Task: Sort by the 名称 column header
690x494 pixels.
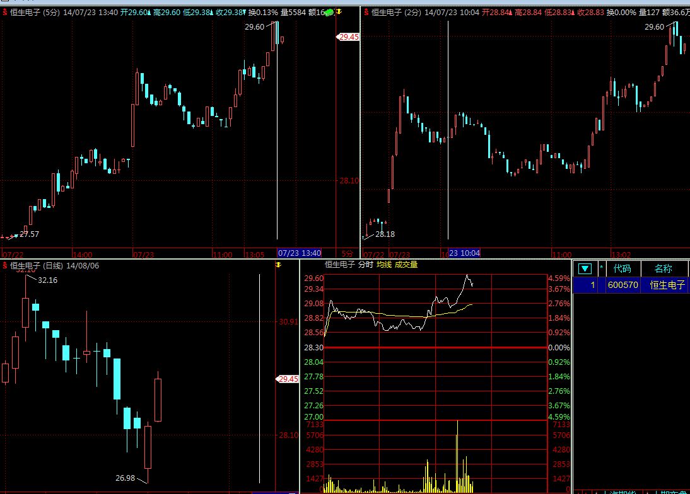Action: click(664, 268)
